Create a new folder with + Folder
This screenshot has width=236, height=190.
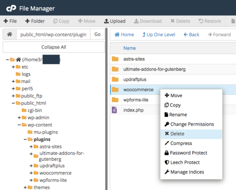pyautogui.click(x=35, y=21)
